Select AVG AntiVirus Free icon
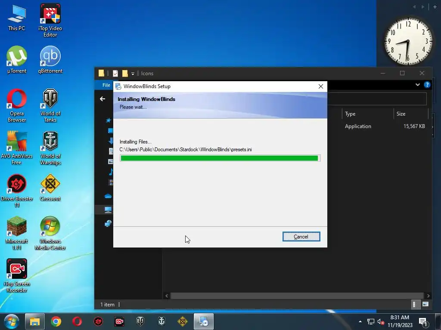441x330 pixels. point(17,148)
